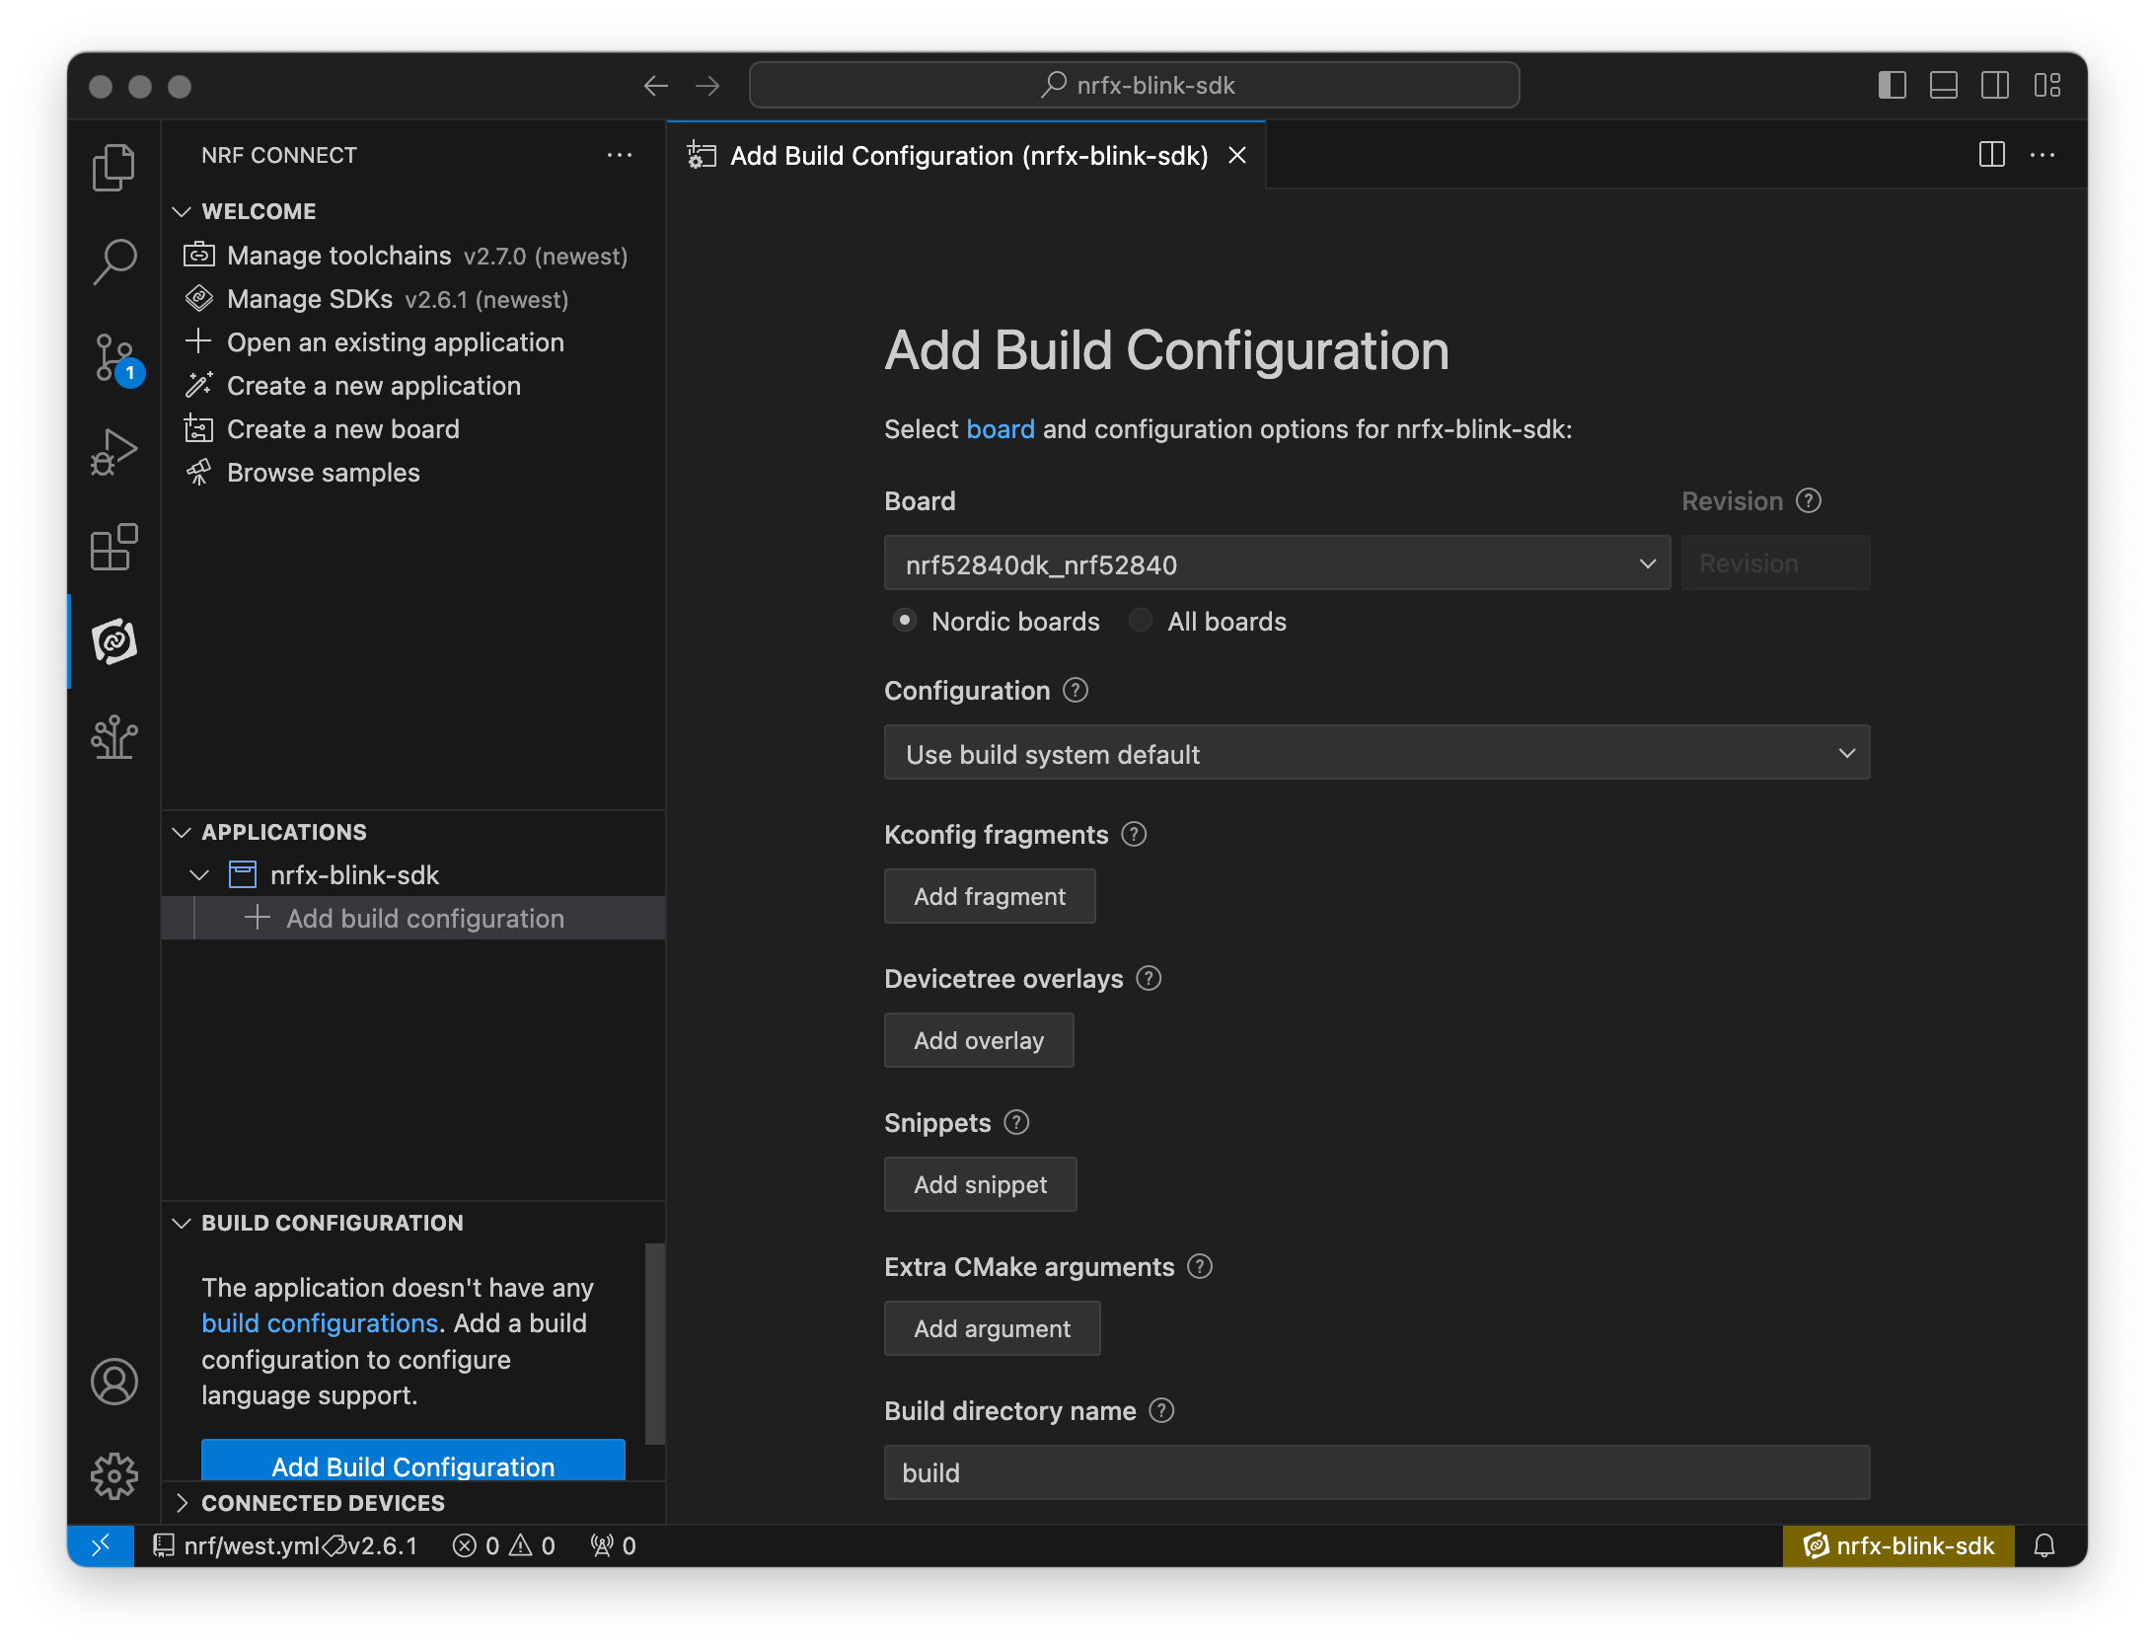Select the nRF Connect activity bar icon
The width and height of the screenshot is (2155, 1650).
click(113, 640)
